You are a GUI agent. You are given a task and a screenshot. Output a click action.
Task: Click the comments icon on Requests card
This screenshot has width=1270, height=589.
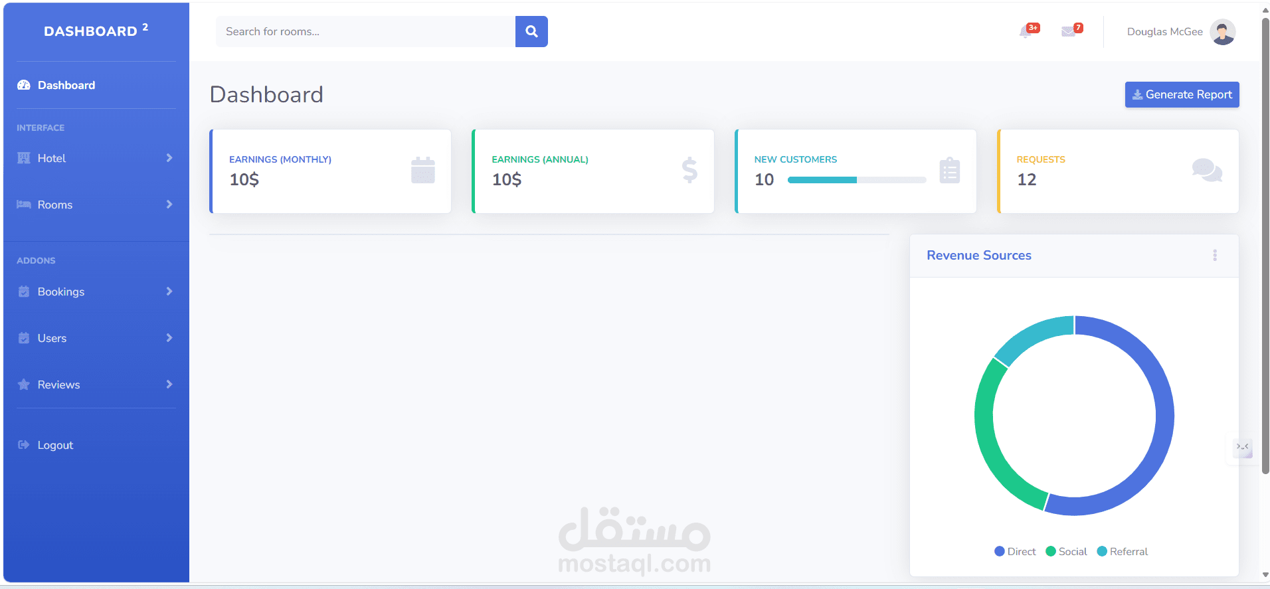[1207, 170]
